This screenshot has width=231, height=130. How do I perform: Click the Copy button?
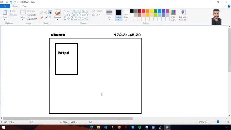point(13,15)
